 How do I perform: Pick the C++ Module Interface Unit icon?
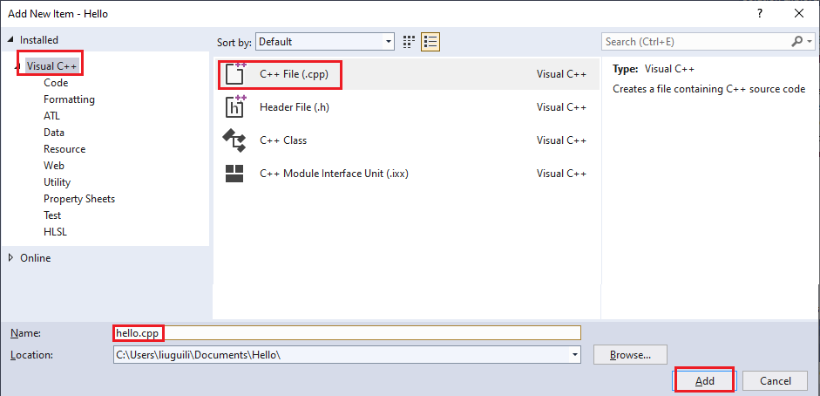[x=234, y=174]
